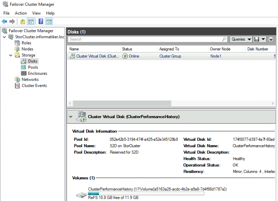
Task: Open the Action menu
Action: point(21,13)
